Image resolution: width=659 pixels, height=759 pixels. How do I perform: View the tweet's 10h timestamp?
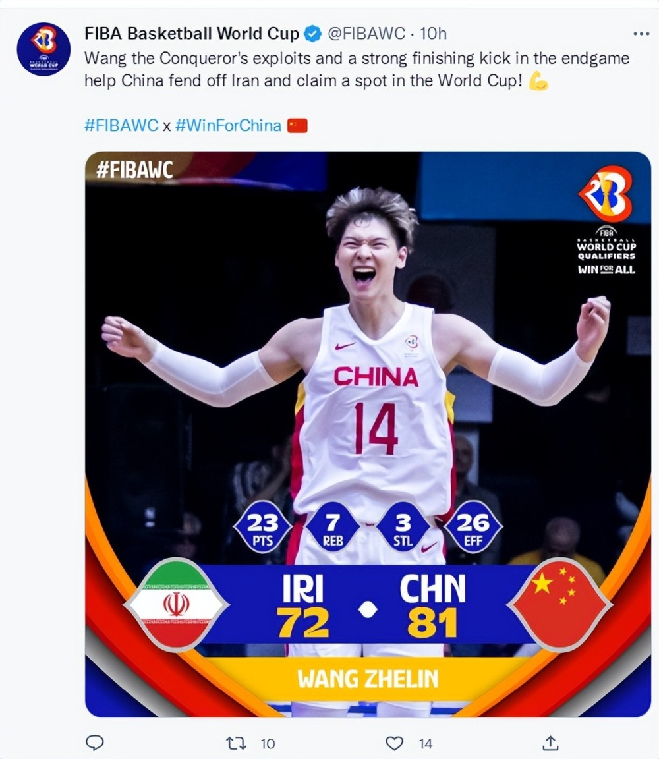pyautogui.click(x=433, y=33)
